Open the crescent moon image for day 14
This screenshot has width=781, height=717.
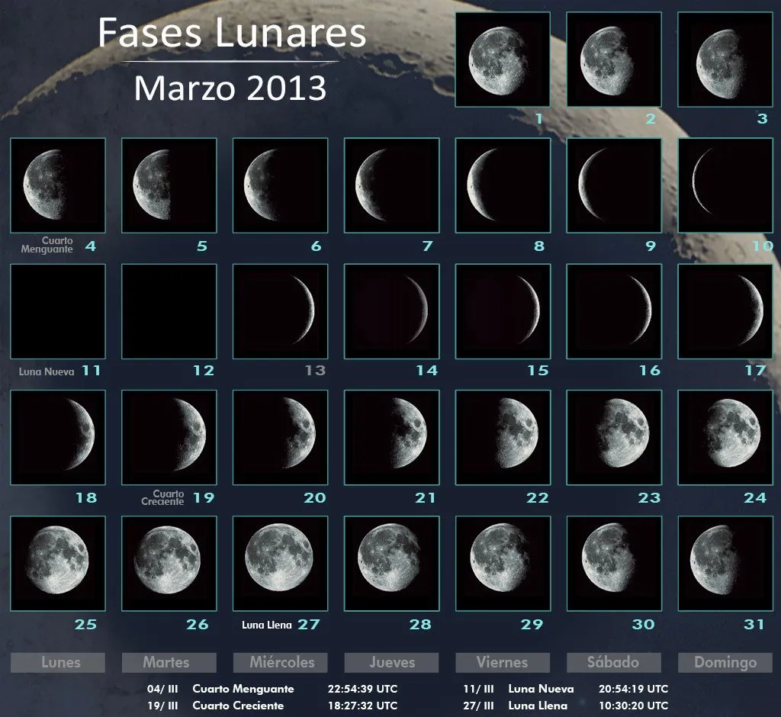click(x=392, y=311)
